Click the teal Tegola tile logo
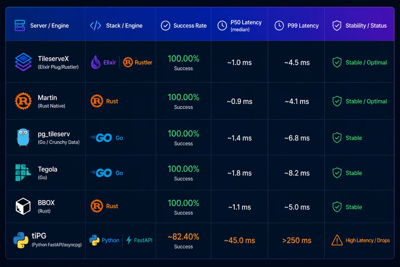Image resolution: width=400 pixels, height=267 pixels. coord(23,173)
